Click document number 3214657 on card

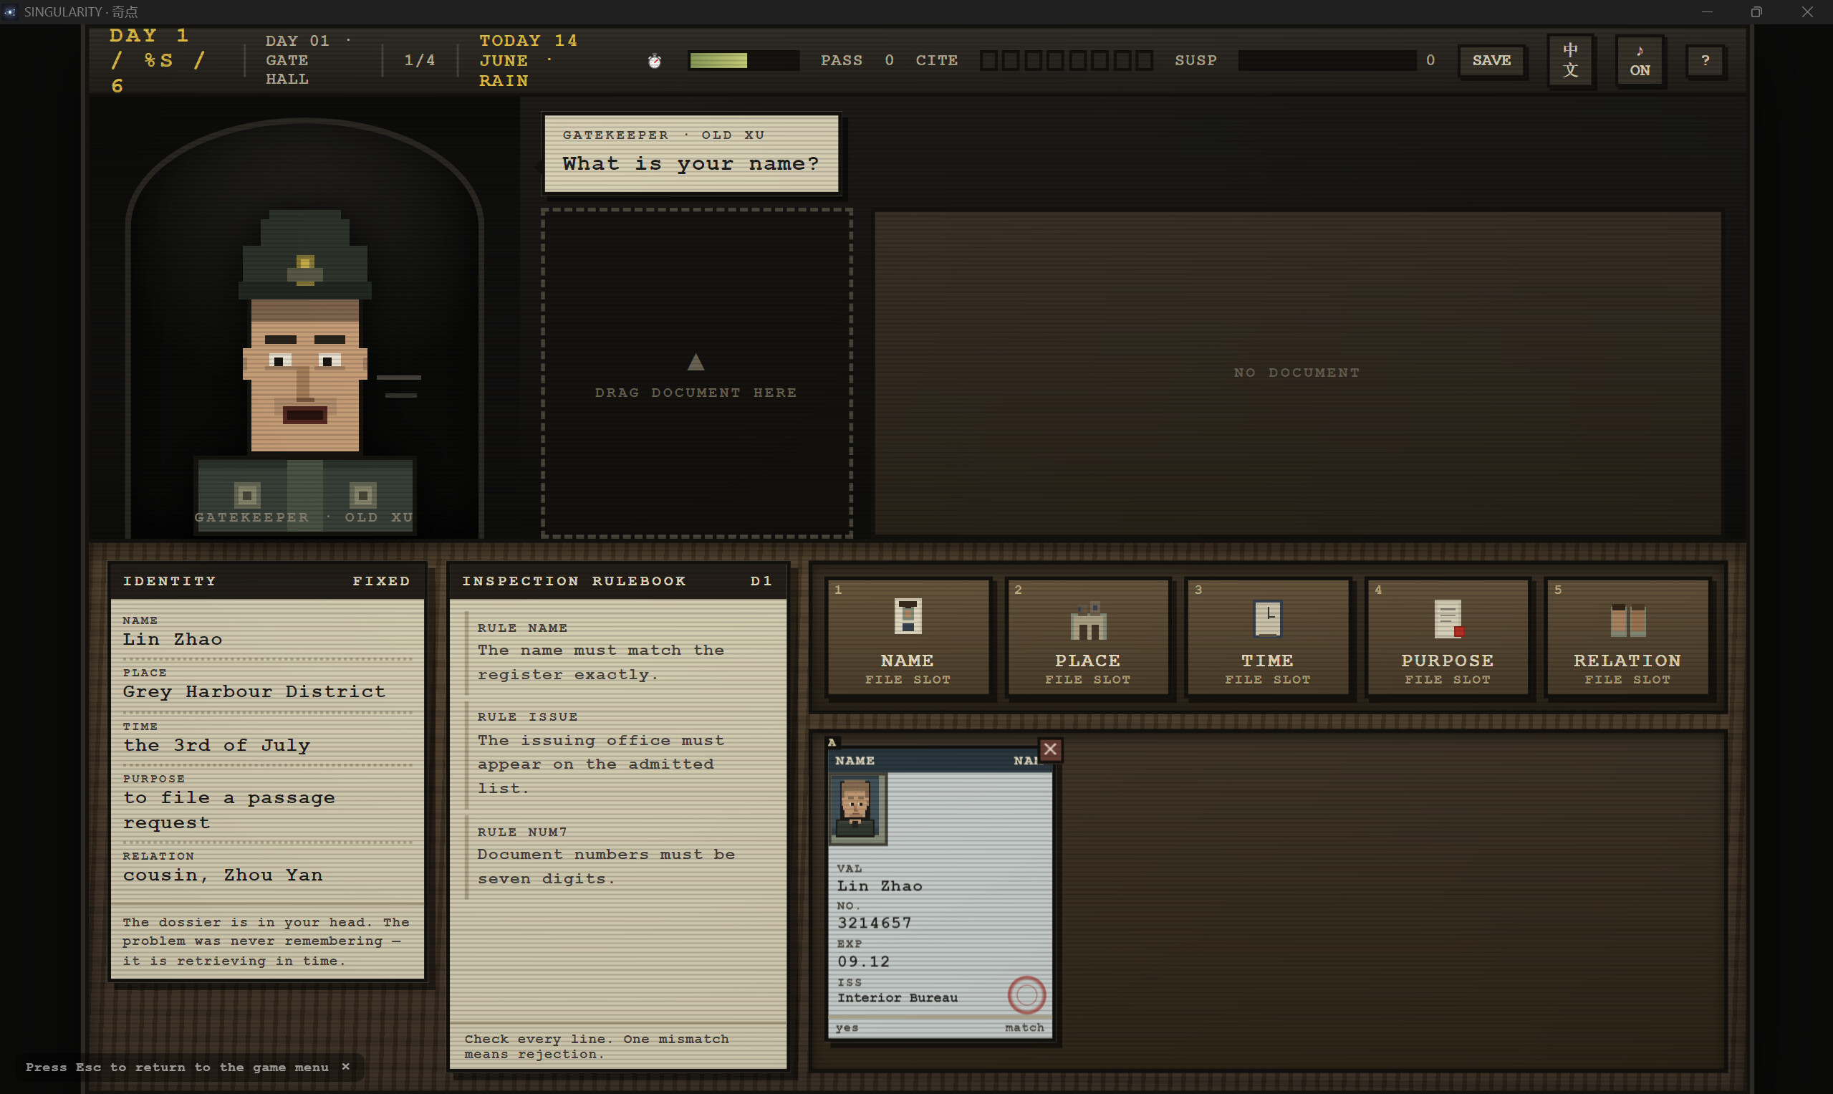pyautogui.click(x=875, y=923)
